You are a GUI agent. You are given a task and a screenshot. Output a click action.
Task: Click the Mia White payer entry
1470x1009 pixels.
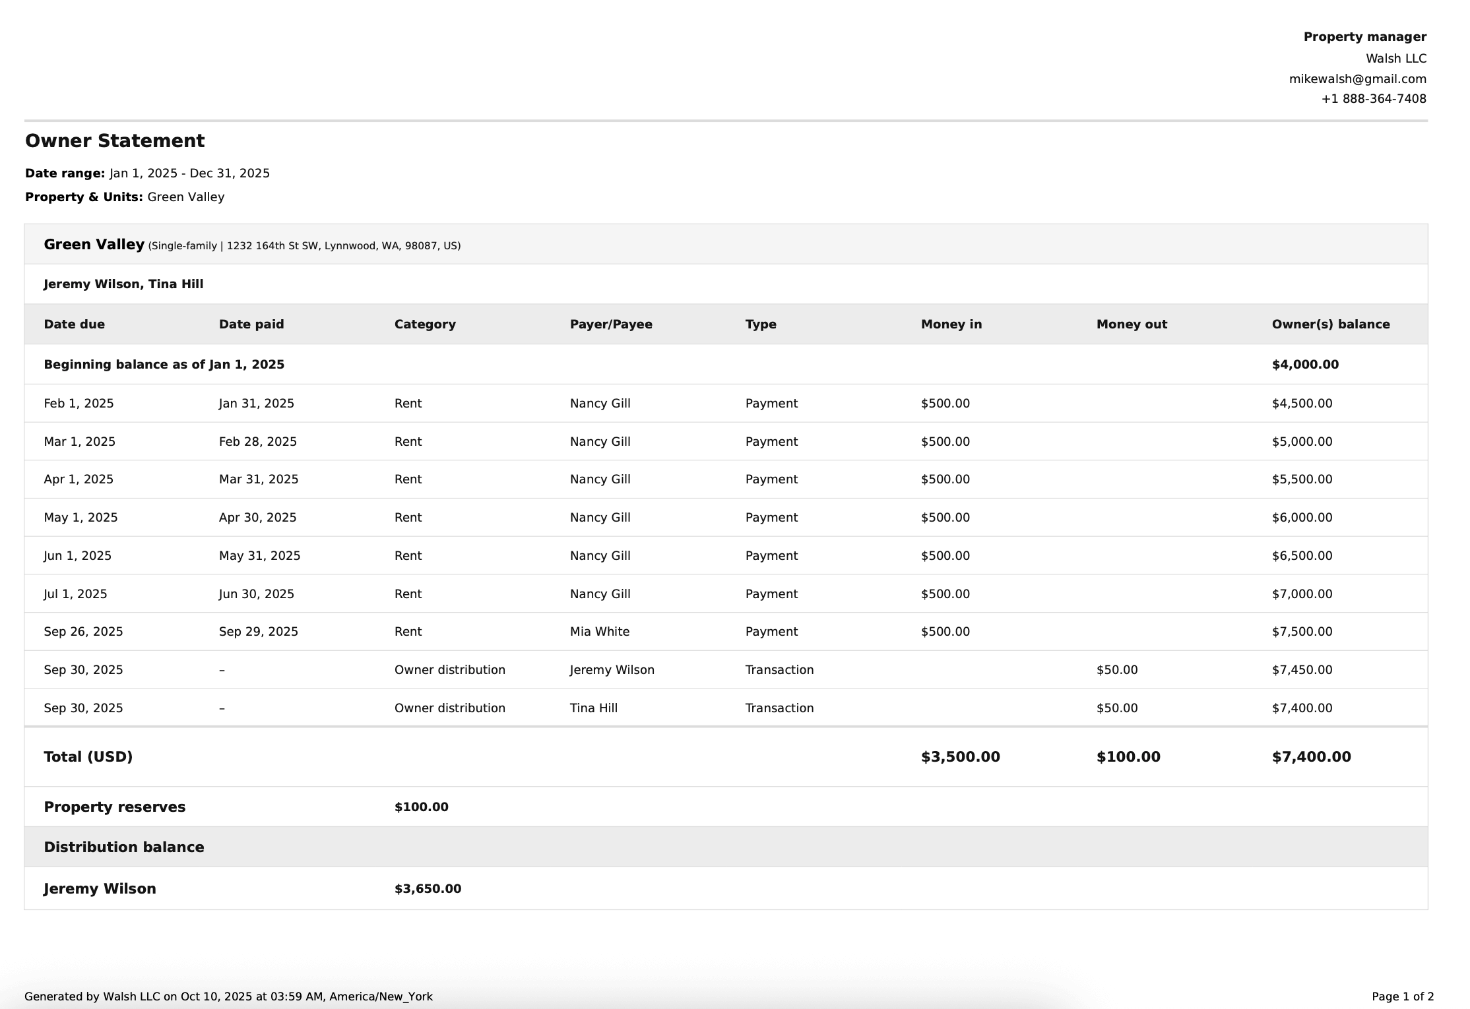click(x=599, y=632)
